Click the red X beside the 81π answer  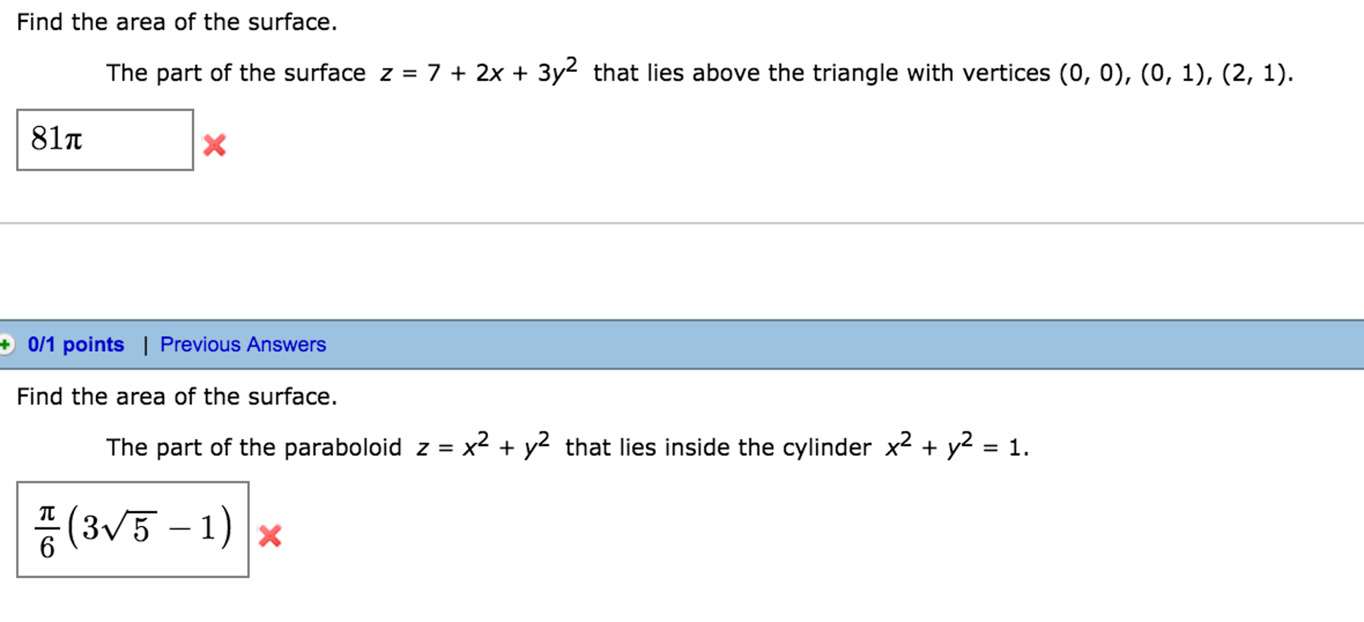click(214, 145)
